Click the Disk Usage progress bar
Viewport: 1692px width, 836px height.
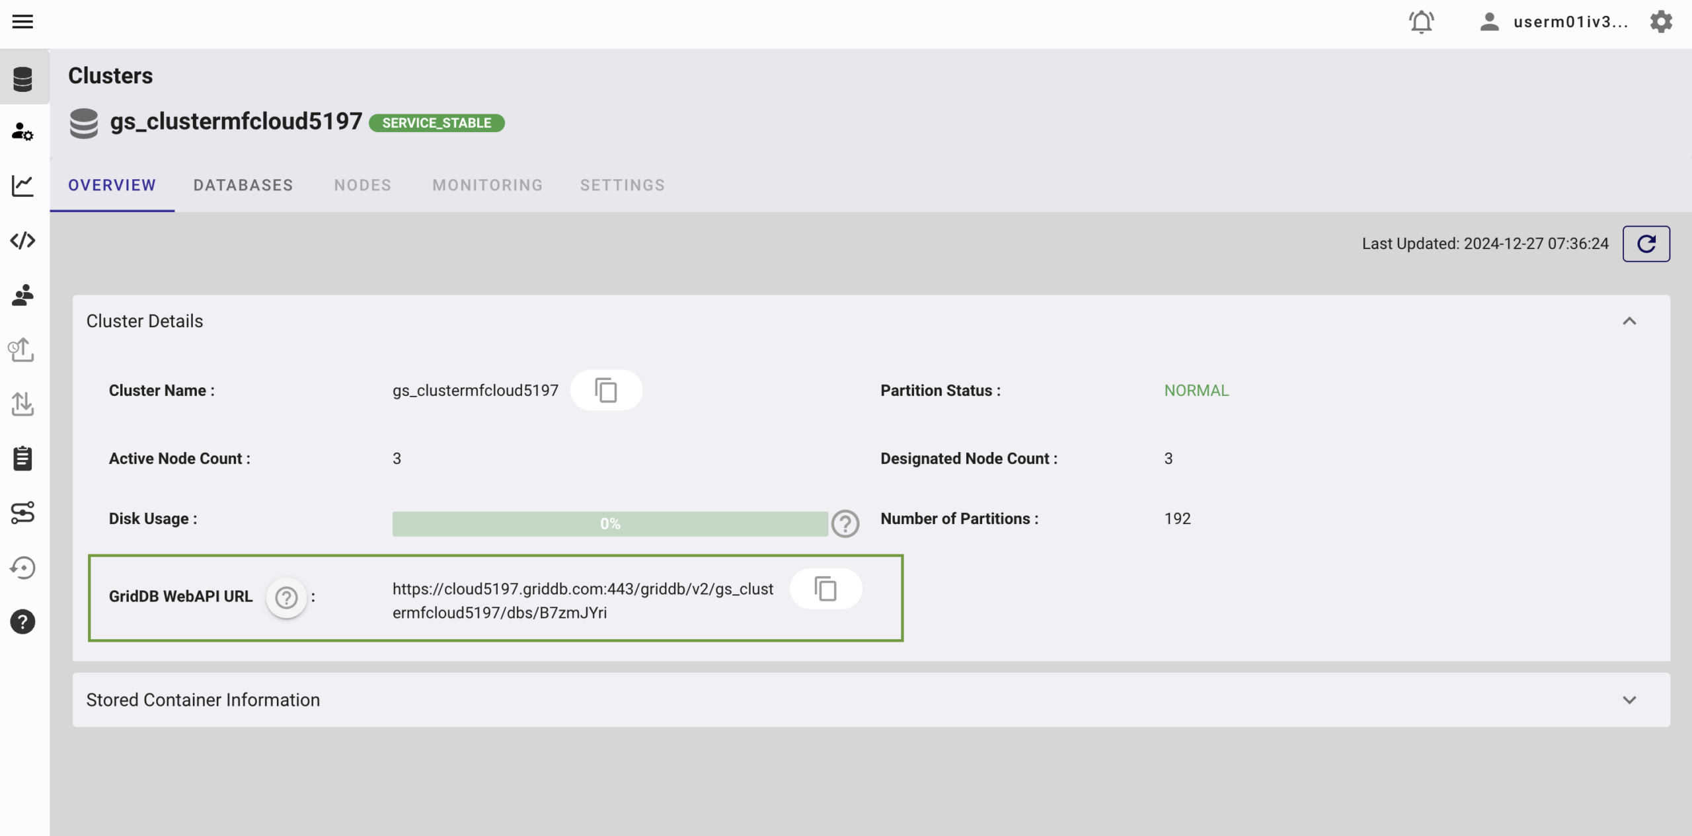(609, 524)
